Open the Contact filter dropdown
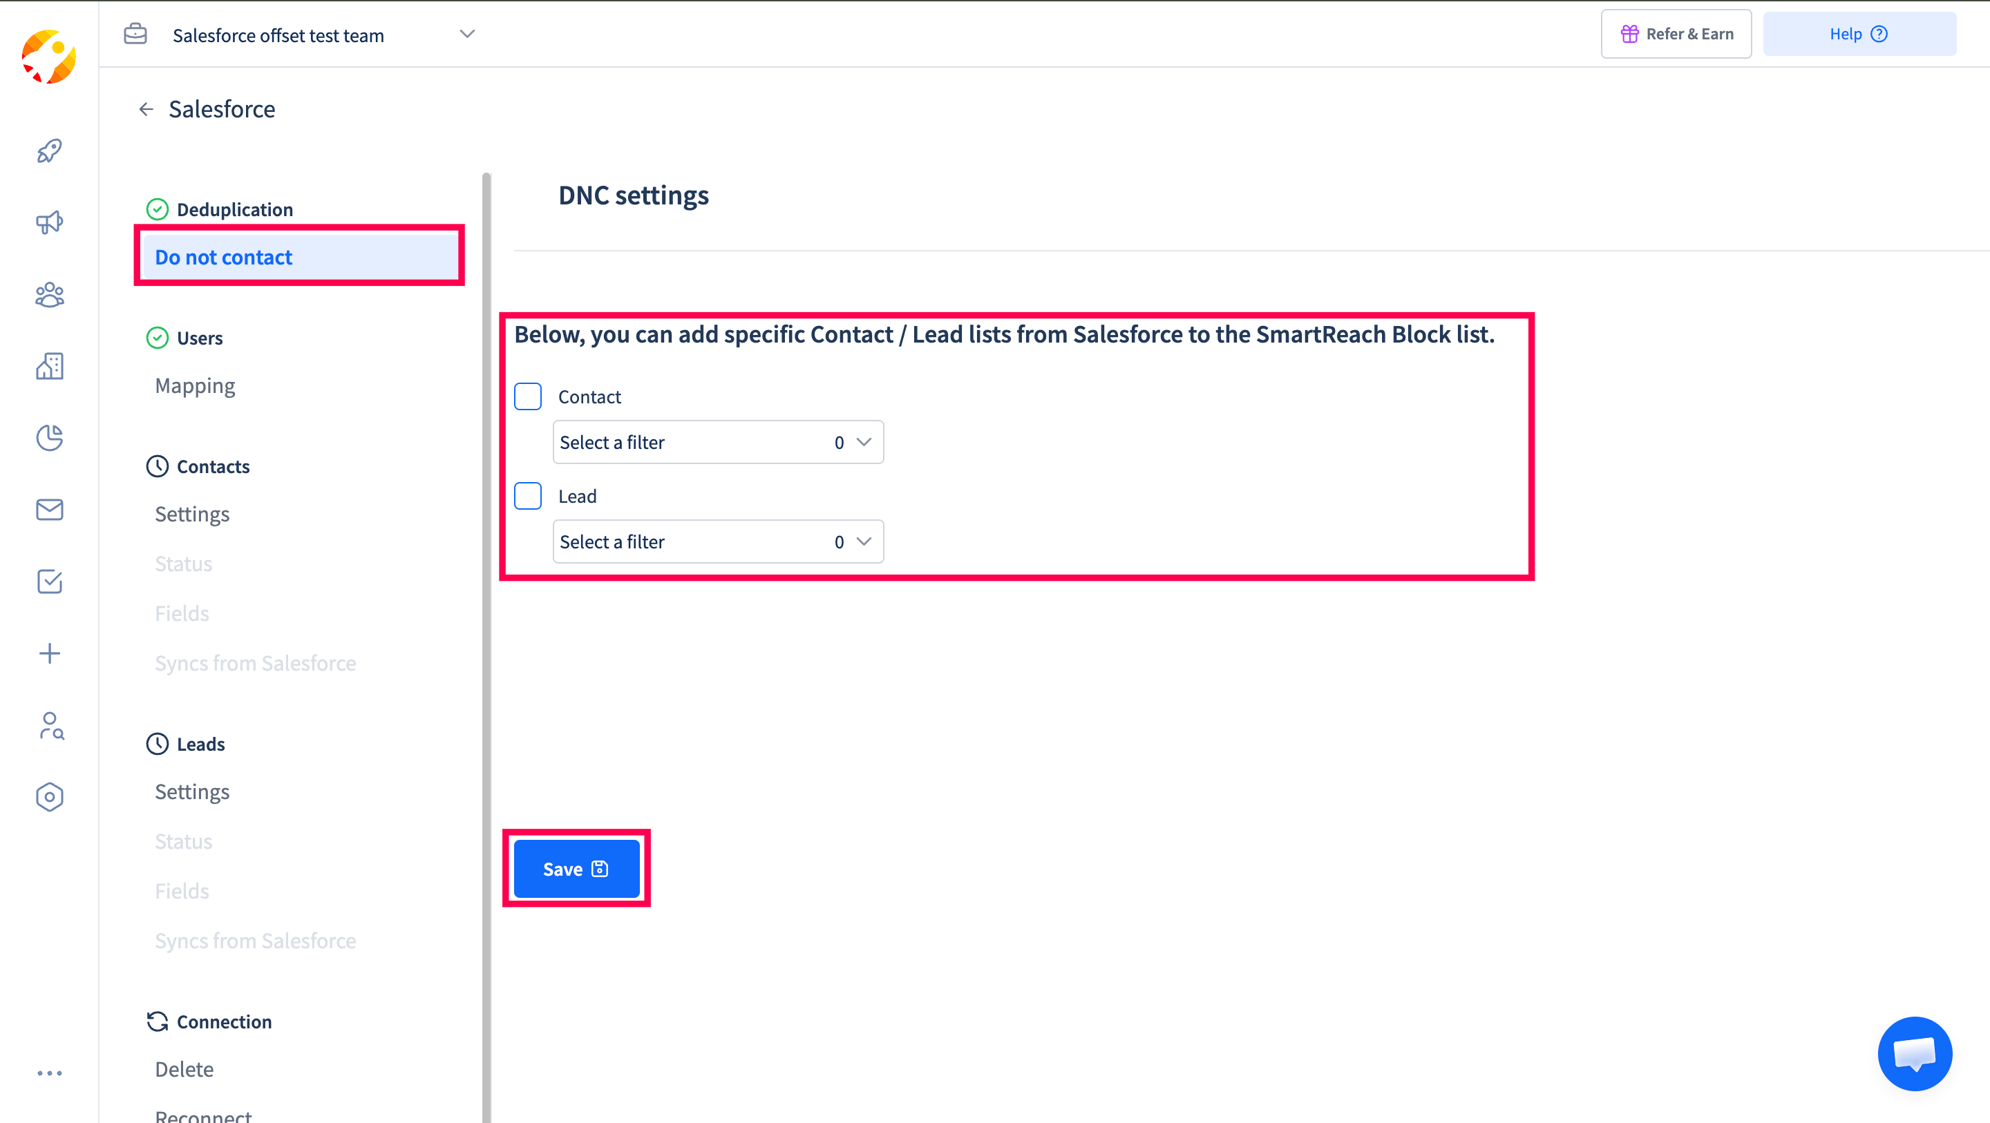Screen dimensions: 1990x1123 coord(718,443)
